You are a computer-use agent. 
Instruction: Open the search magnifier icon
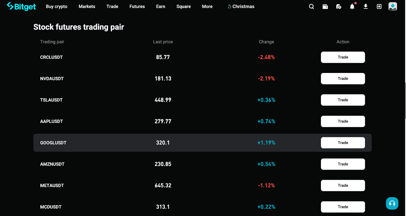coord(311,7)
